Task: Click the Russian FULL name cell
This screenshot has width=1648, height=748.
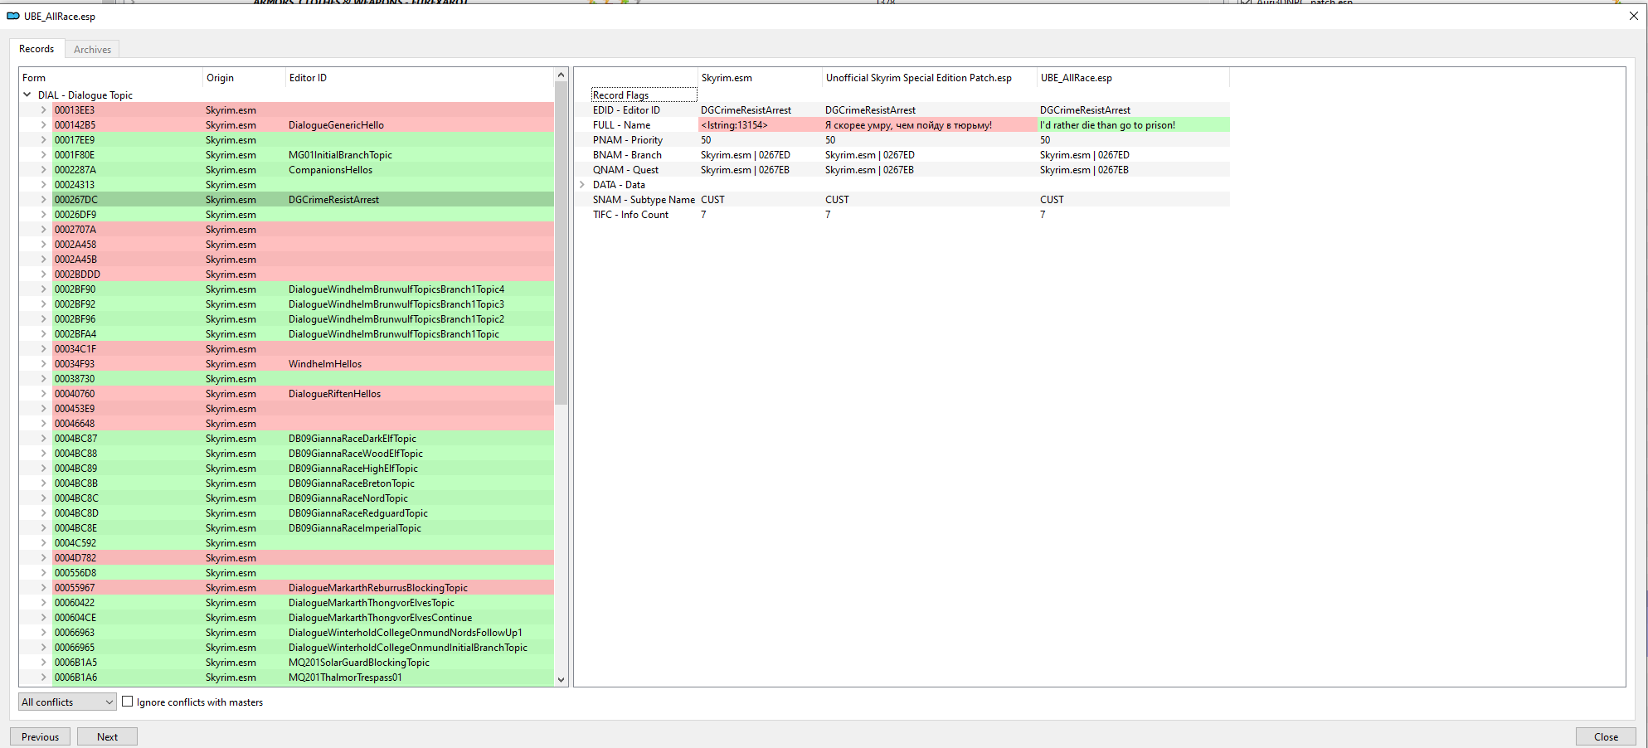Action: tap(930, 125)
